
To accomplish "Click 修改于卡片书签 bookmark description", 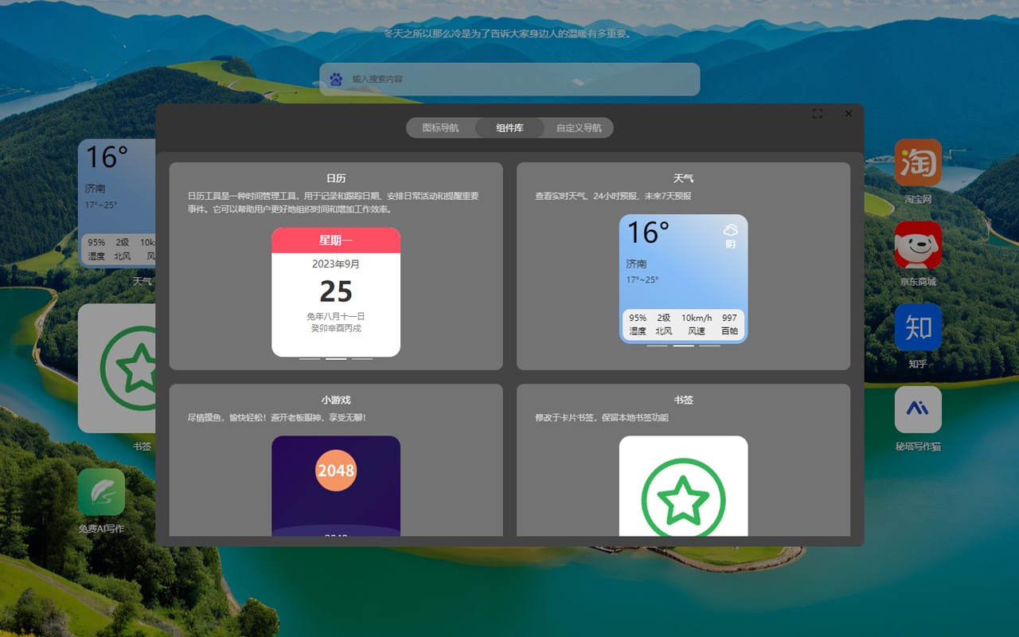I will click(x=602, y=417).
